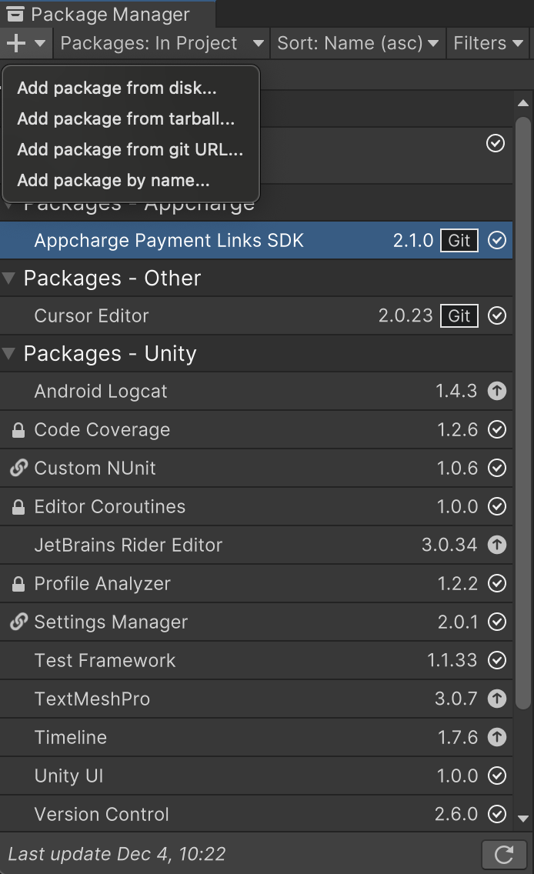Select the Custom NUnit package

pyautogui.click(x=256, y=468)
